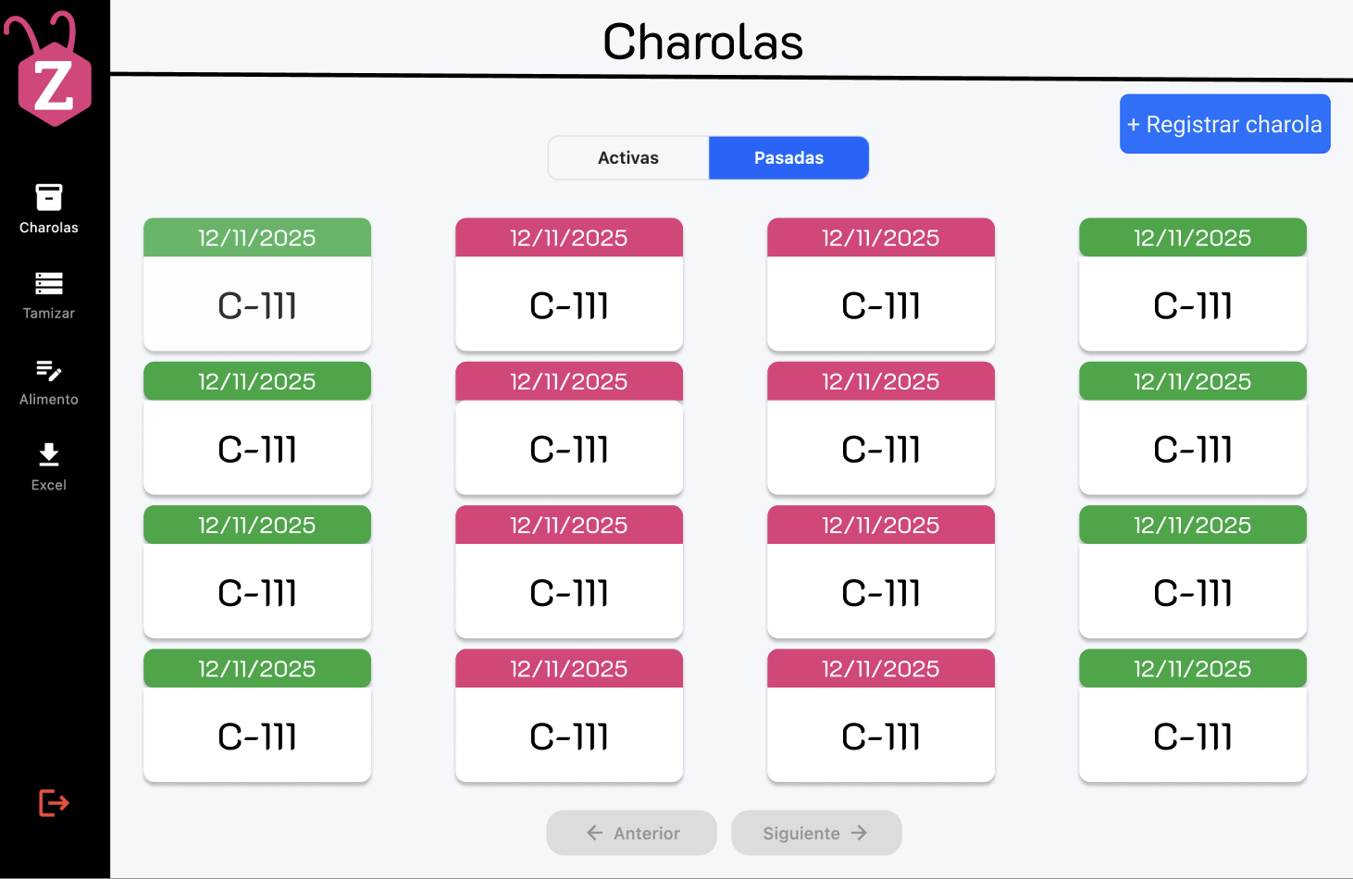
Task: Select the bottom-row green C-111 card in the first column
Action: pos(257,715)
